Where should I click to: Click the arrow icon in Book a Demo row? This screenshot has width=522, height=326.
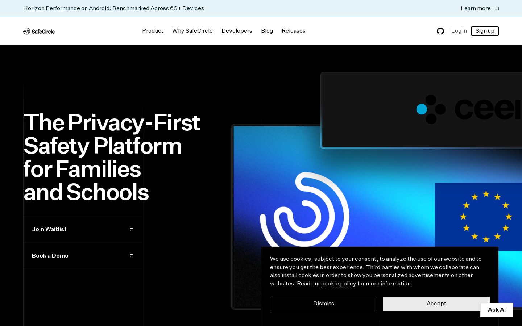point(132,256)
